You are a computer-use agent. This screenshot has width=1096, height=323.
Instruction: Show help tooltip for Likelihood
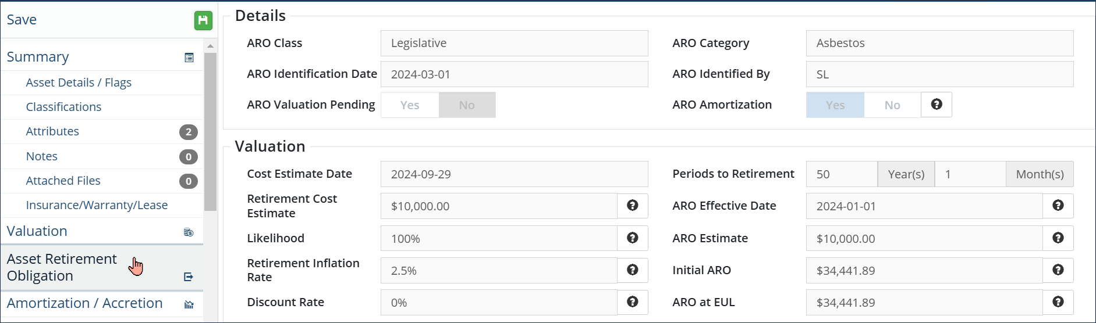click(x=632, y=238)
